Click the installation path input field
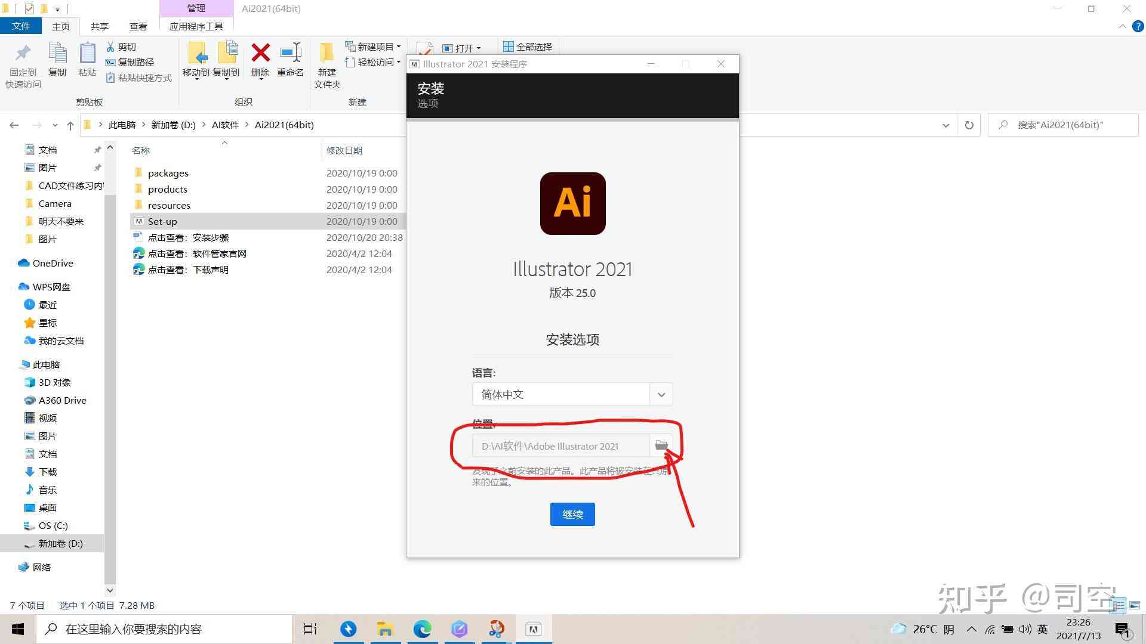 point(563,446)
